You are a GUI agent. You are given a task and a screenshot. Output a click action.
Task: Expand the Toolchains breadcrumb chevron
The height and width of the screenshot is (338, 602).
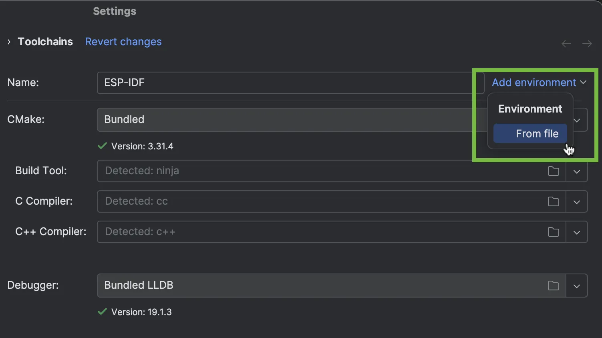tap(9, 42)
